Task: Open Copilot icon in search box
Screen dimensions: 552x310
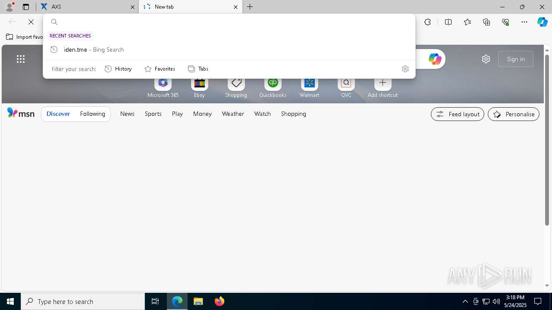Action: [435, 59]
